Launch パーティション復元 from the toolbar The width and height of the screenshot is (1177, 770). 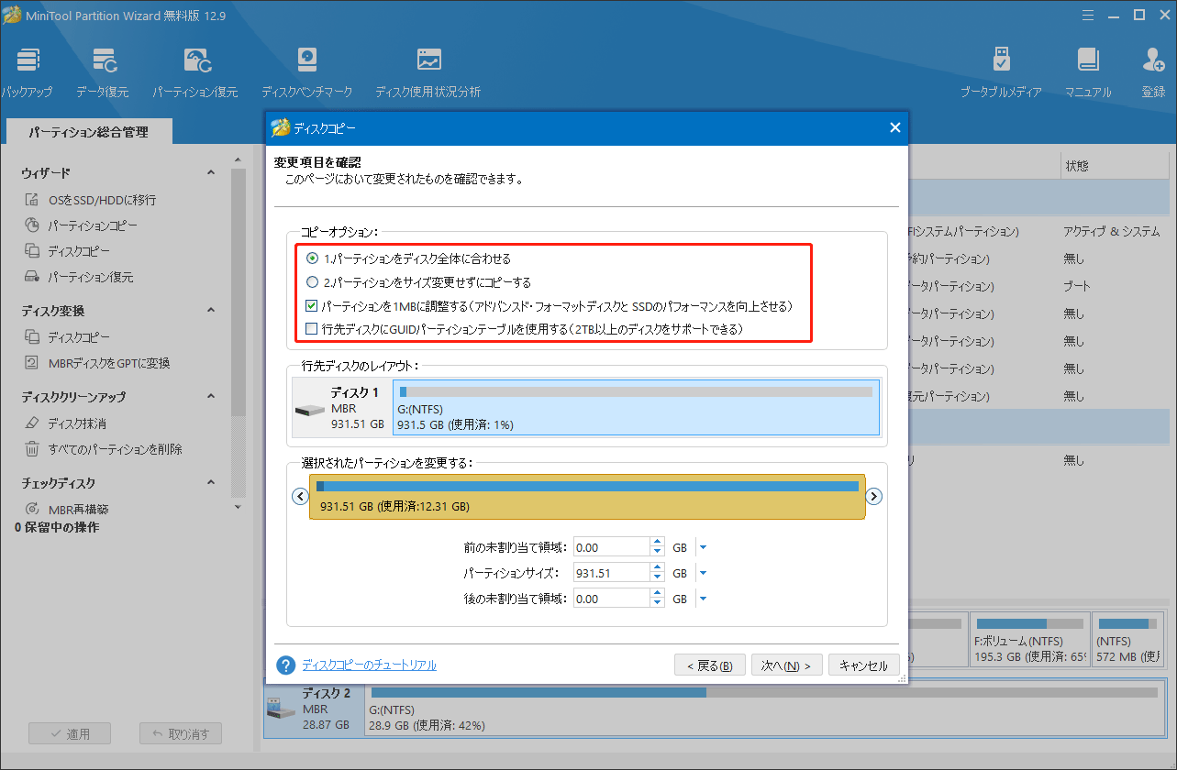coord(195,72)
